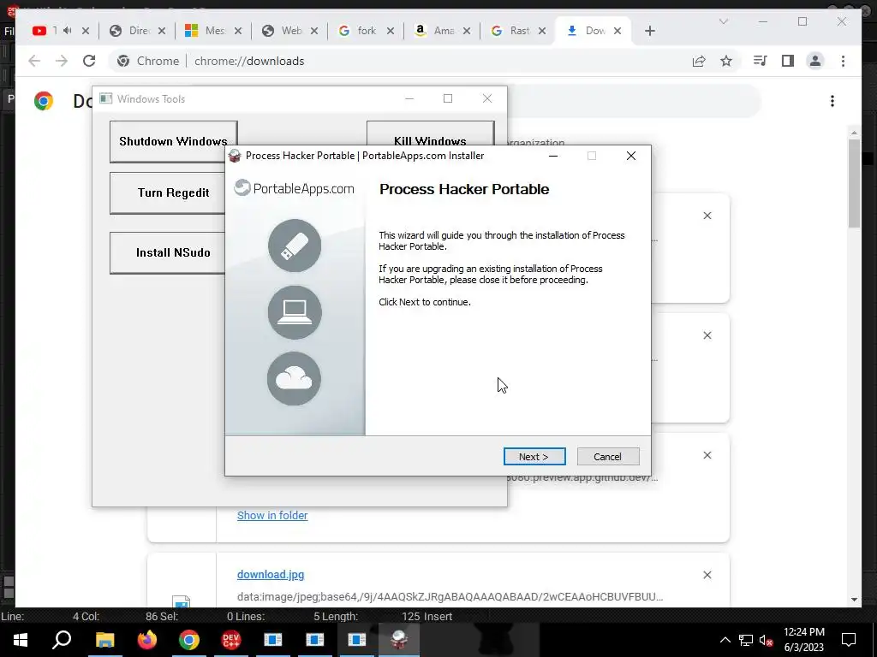Open Chrome three-dot main menu
Image resolution: width=877 pixels, height=657 pixels.
tap(843, 61)
